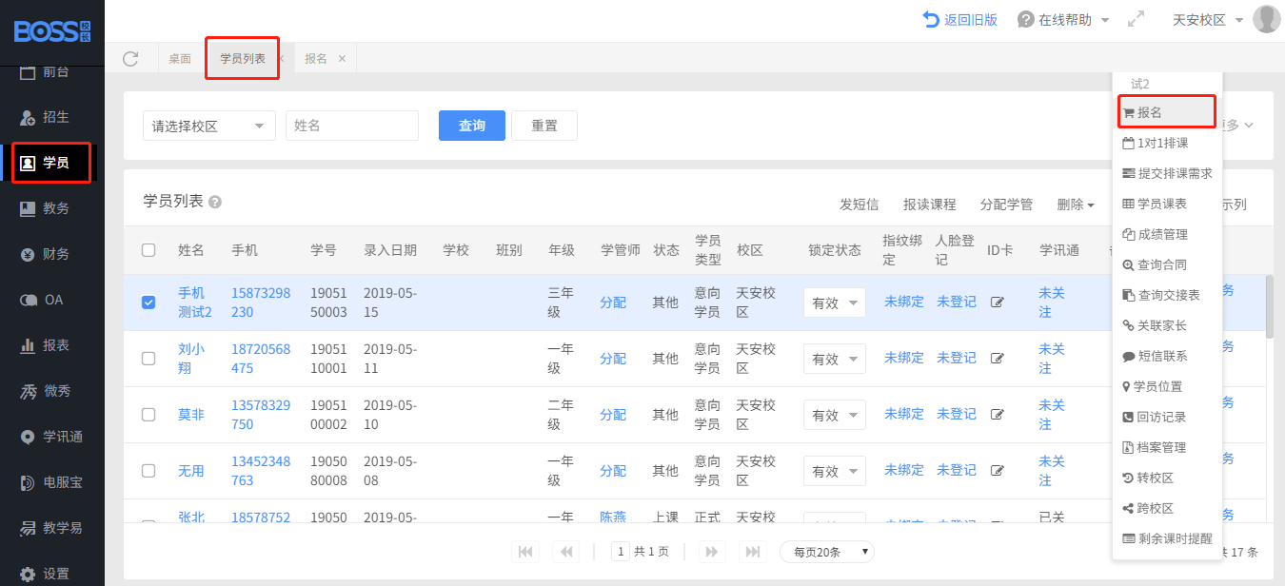Open 电服宝 in the sidebar
1285x586 pixels.
pyautogui.click(x=52, y=482)
